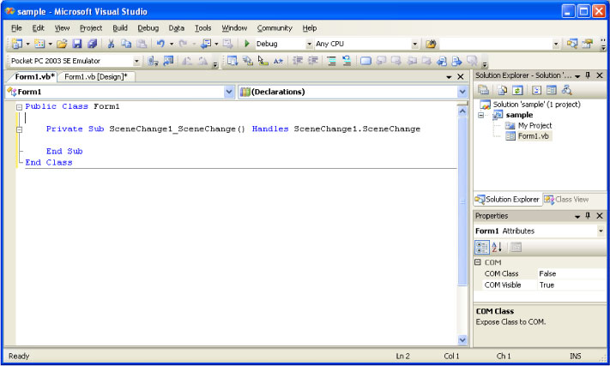Toggle a bookmark on the current line
The image size is (610, 366).
pos(365,61)
